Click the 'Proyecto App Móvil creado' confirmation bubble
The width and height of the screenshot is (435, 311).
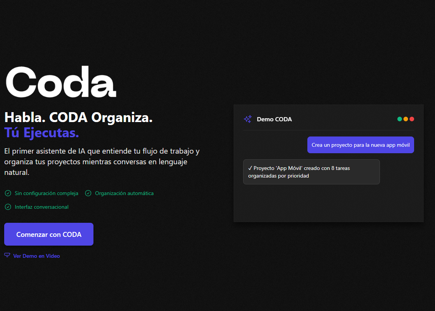[311, 171]
